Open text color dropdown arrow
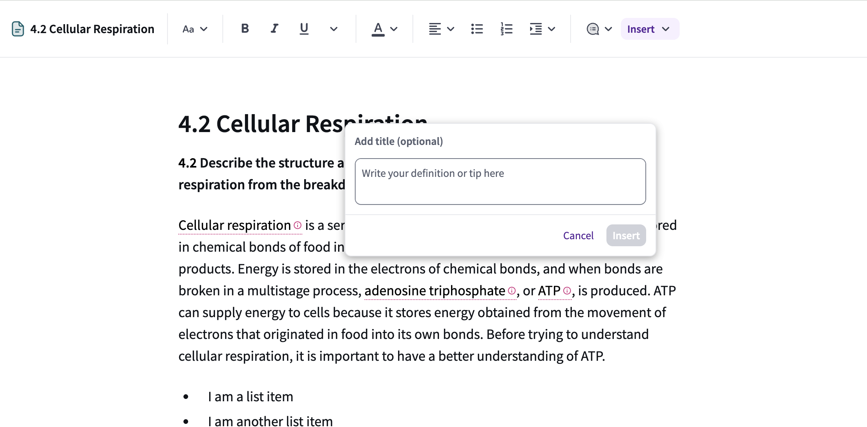This screenshot has height=427, width=867. tap(394, 29)
